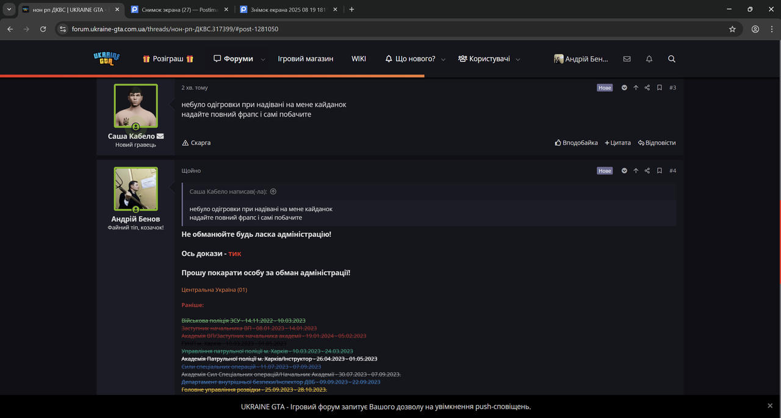
Task: Go to Ігровий магазин
Action: (306, 59)
